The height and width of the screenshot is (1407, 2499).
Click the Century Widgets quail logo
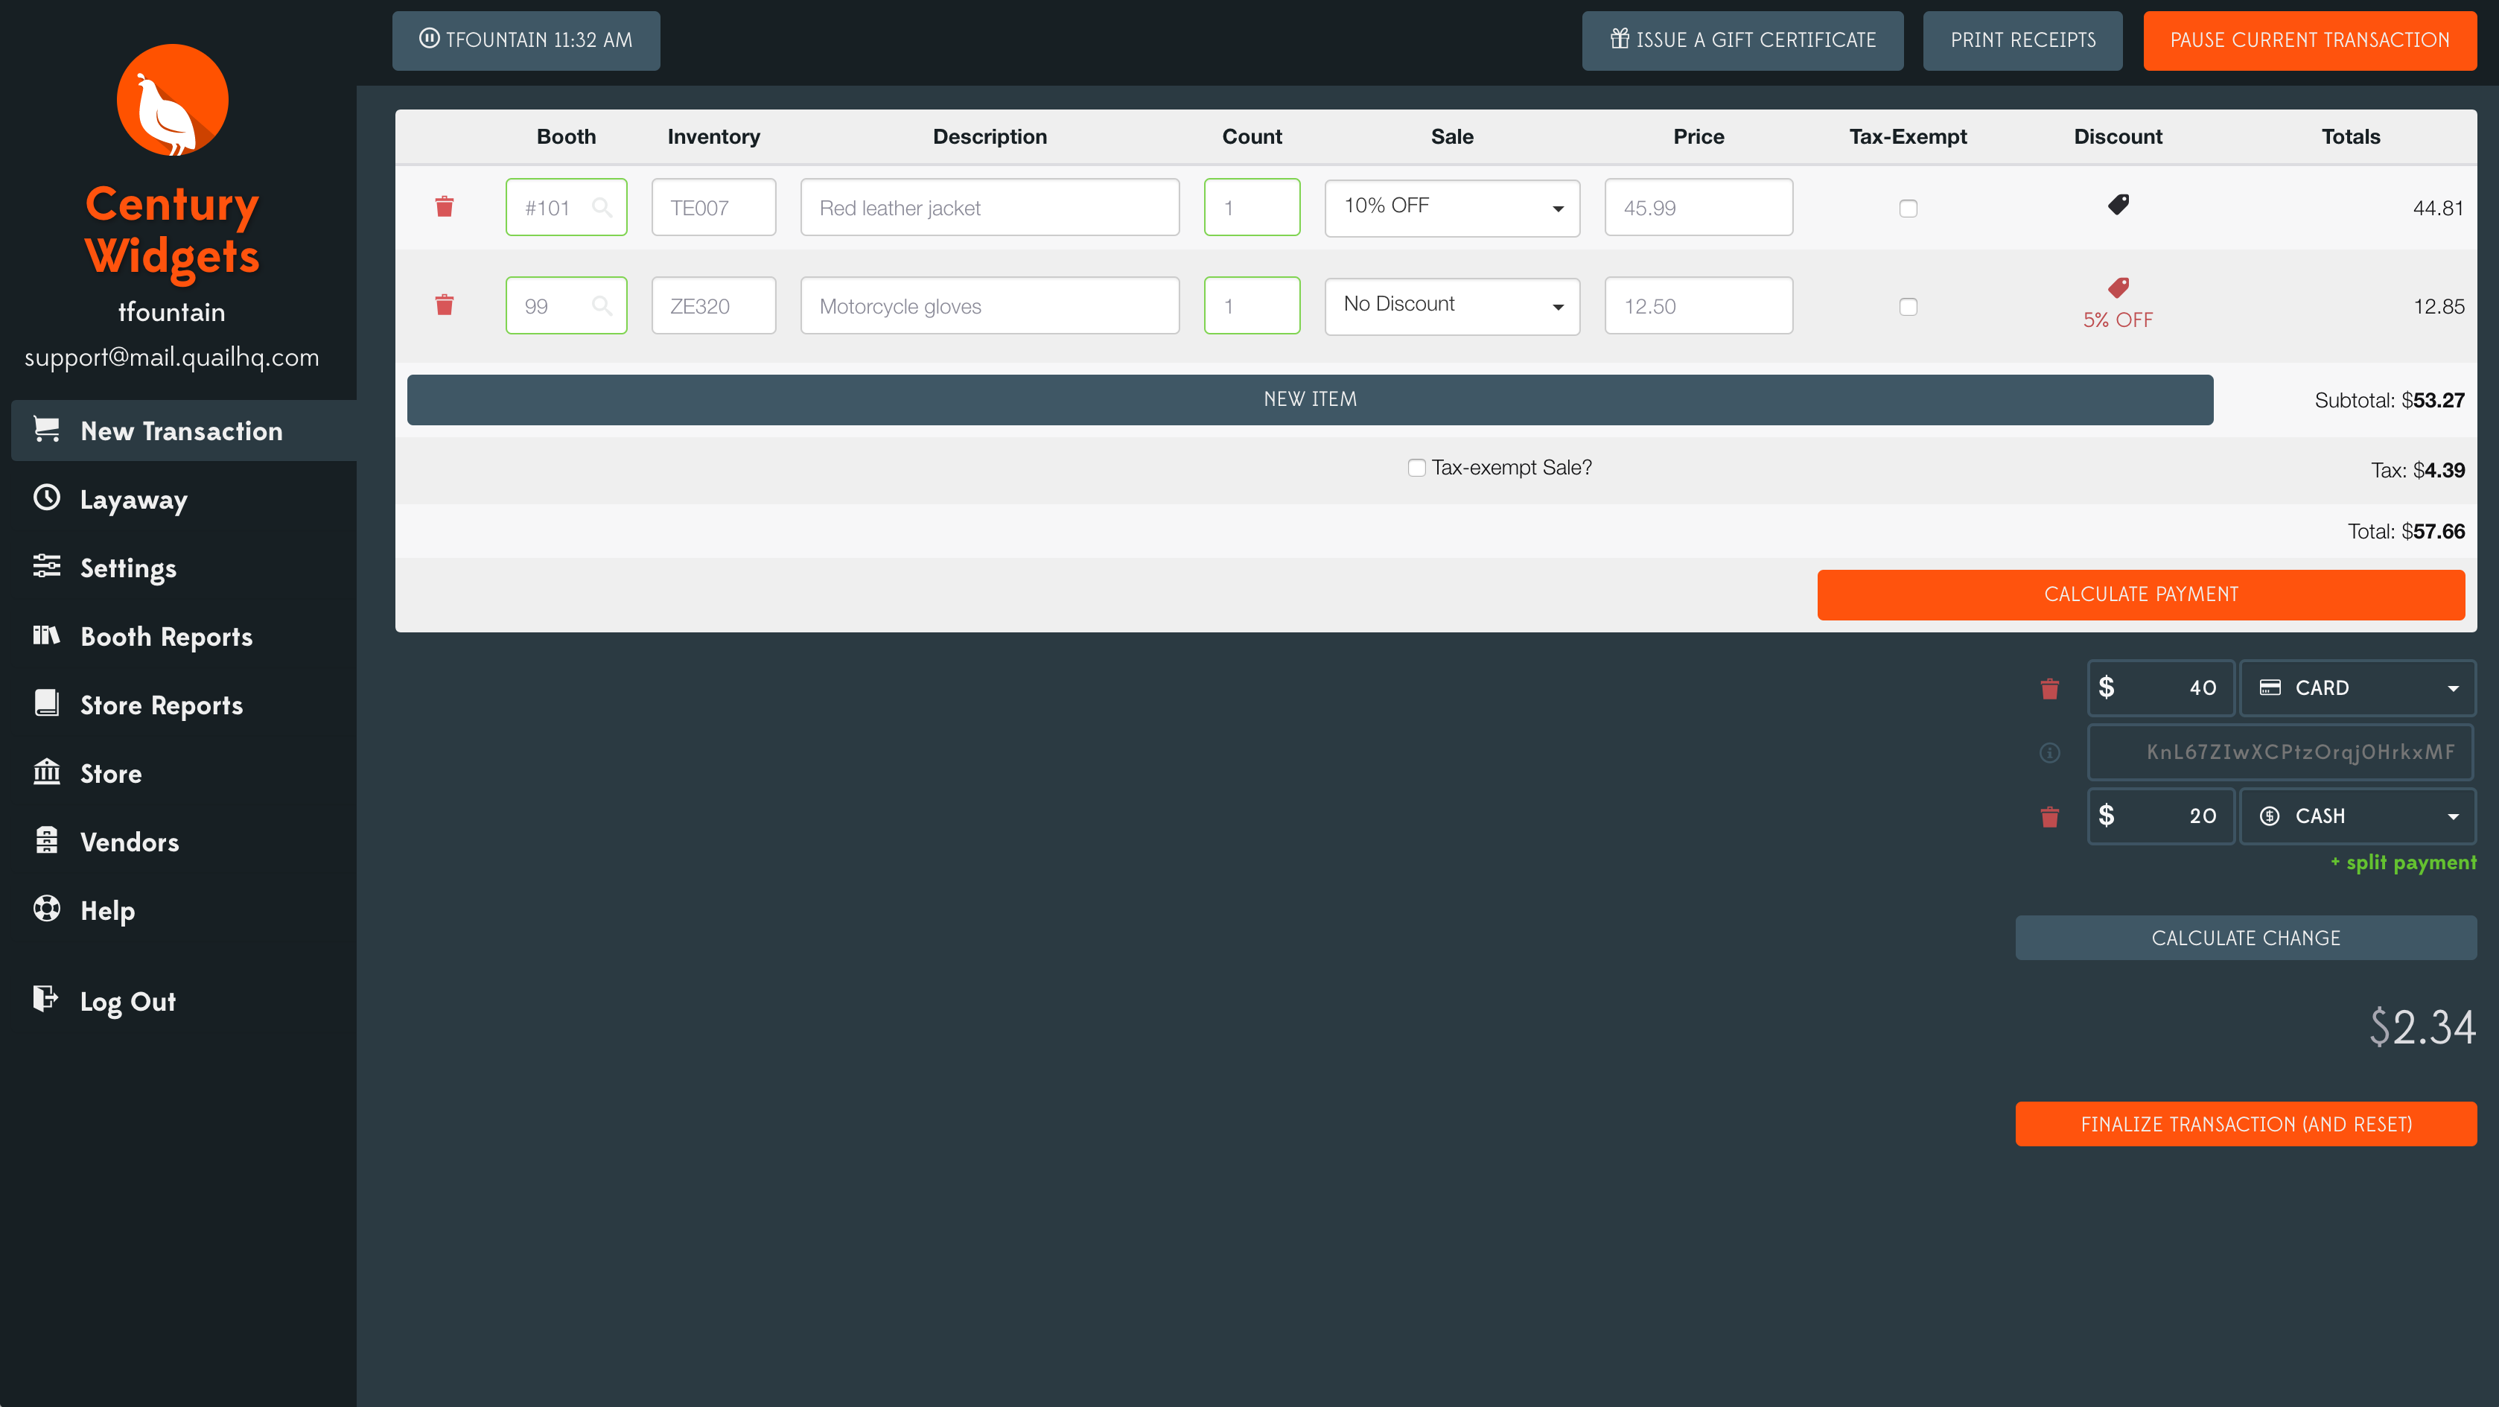point(173,100)
